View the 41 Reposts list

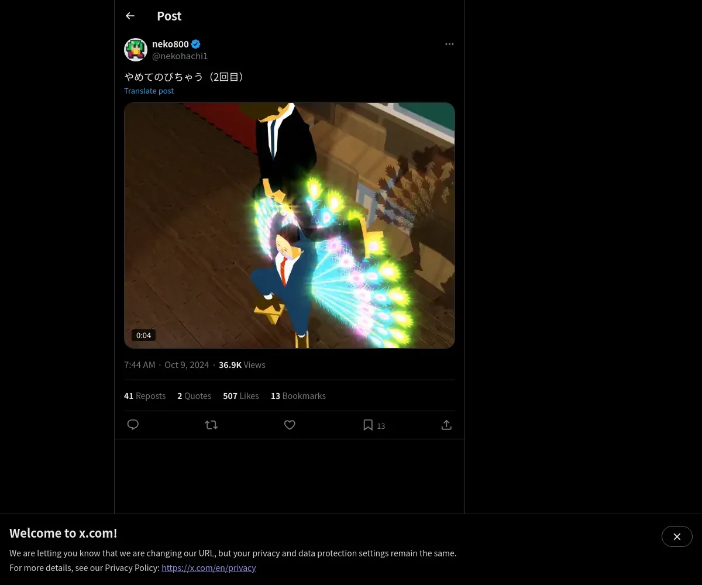(144, 396)
